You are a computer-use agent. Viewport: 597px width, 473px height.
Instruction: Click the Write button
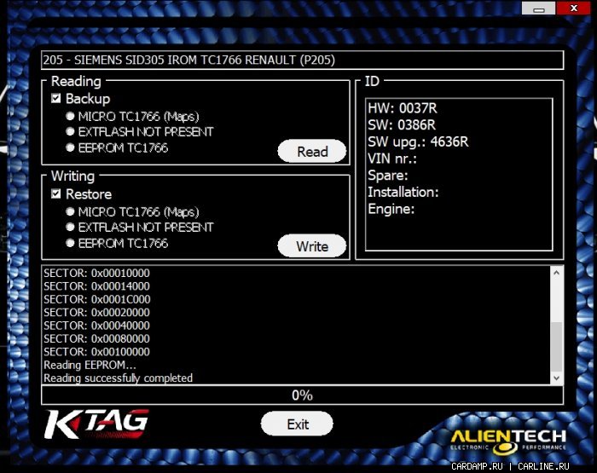(312, 246)
